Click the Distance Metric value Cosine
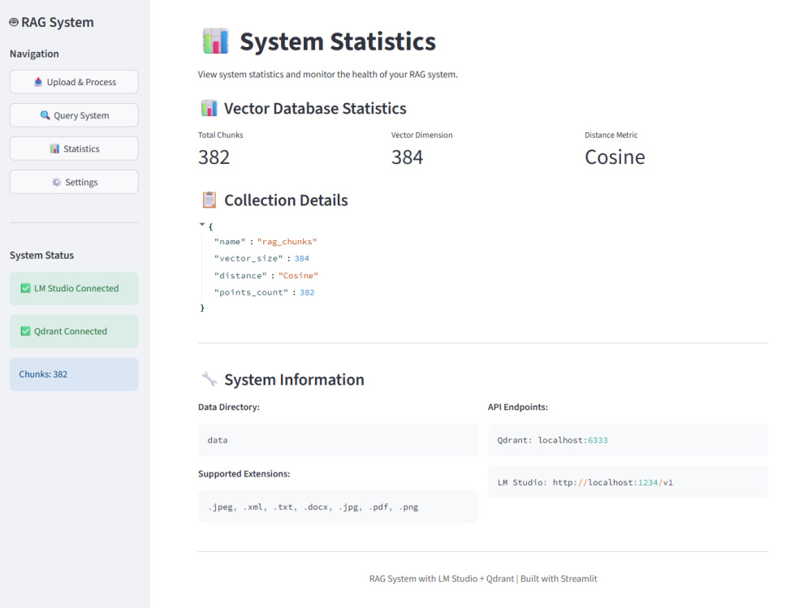This screenshot has width=812, height=608. [615, 157]
